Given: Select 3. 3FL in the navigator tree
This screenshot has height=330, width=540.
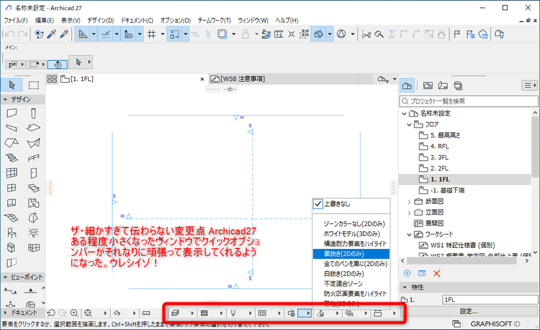Looking at the screenshot, I should point(439,157).
